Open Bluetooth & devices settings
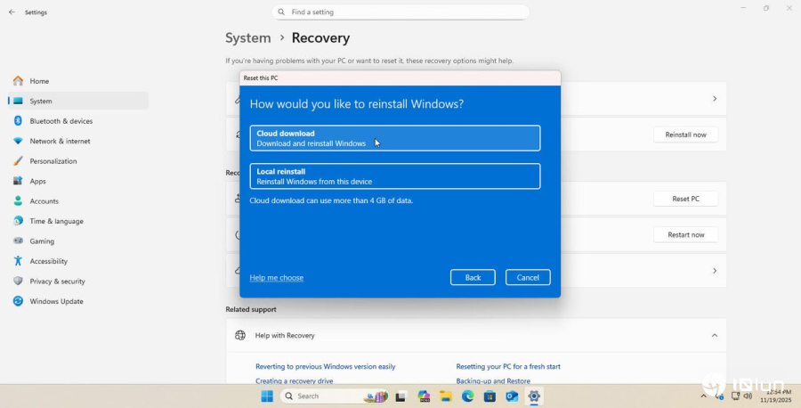The width and height of the screenshot is (801, 408). [x=61, y=121]
